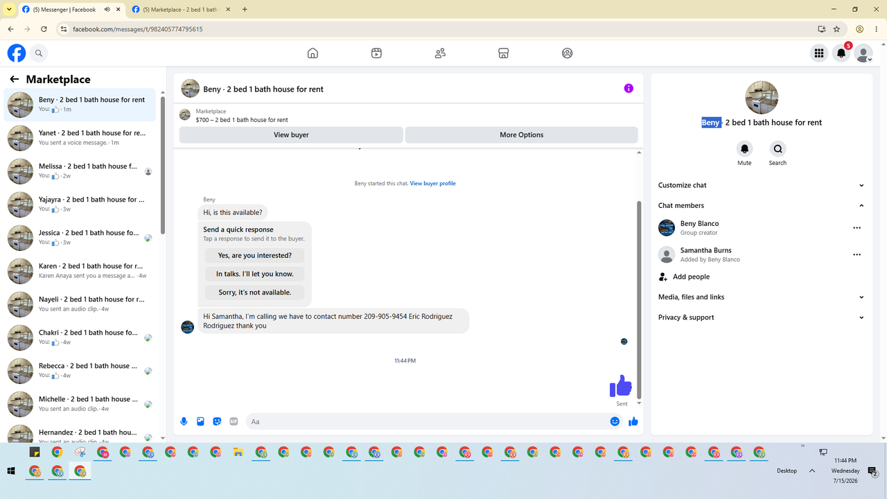
Task: Open a new Chrome tab
Action: click(245, 10)
